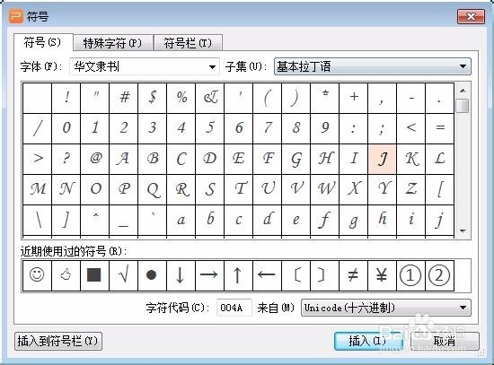494x365 pixels.
Task: Select the lowercase g cell
Action: 354,220
